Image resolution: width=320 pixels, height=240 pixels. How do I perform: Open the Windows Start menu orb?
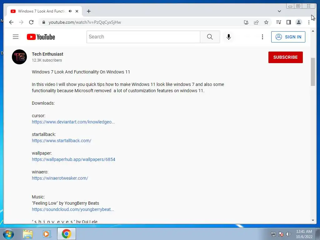tap(8, 234)
